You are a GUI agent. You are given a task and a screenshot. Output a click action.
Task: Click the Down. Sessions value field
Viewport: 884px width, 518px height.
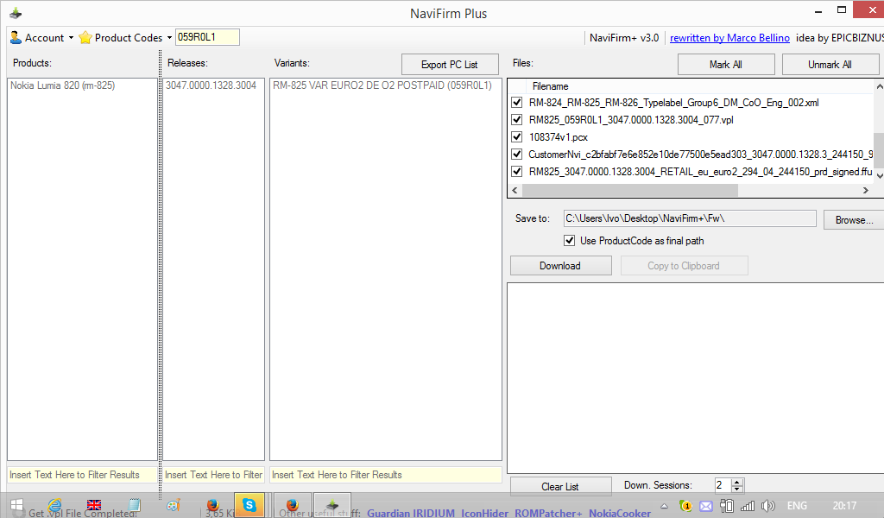pos(723,485)
